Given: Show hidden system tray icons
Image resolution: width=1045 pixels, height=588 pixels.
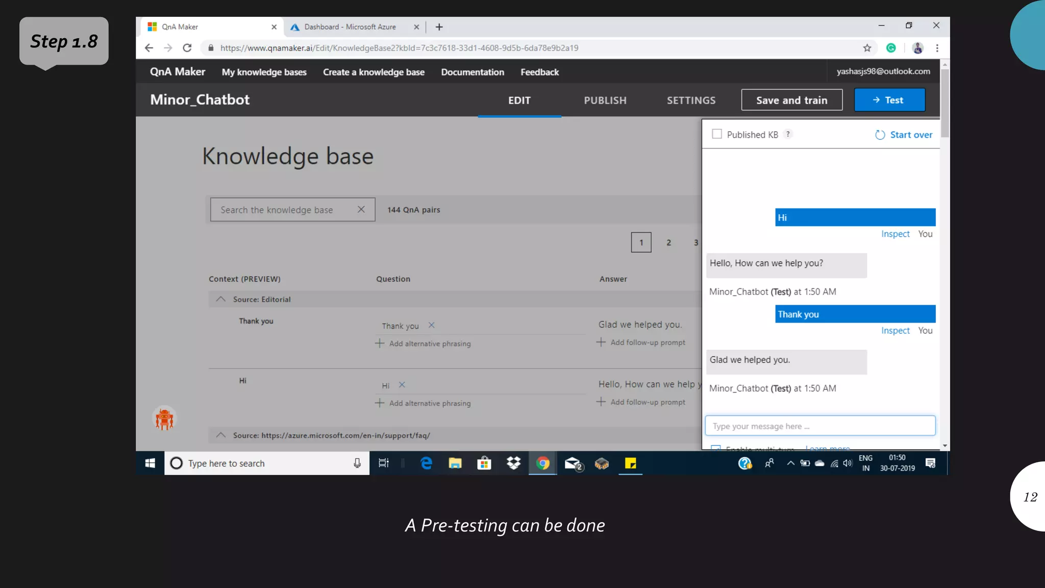Looking at the screenshot, I should pos(790,463).
